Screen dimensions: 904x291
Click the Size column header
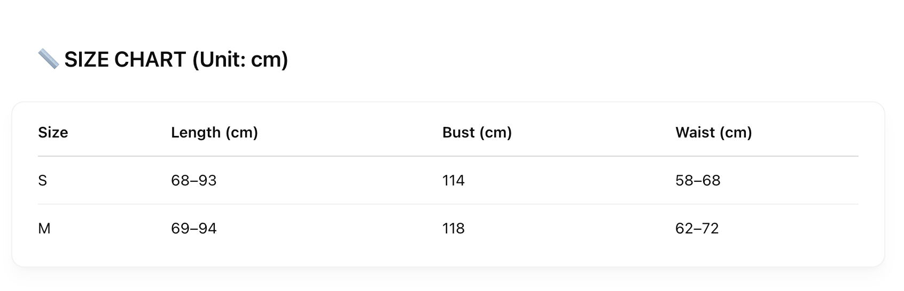[53, 132]
